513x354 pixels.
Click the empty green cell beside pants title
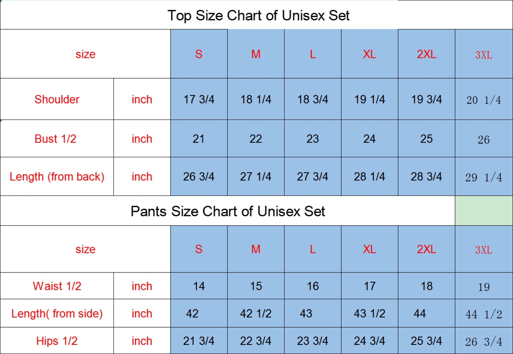click(484, 211)
